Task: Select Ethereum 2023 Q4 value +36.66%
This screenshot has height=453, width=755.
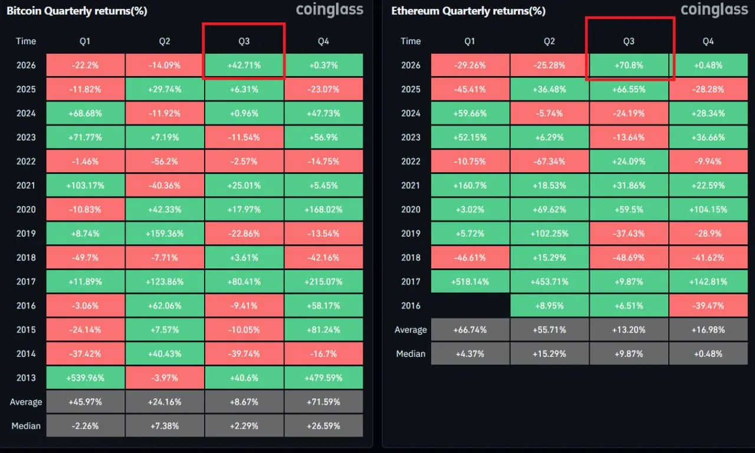Action: pyautogui.click(x=708, y=137)
